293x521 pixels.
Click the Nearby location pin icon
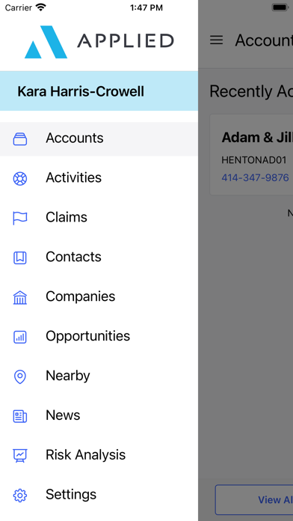[20, 377]
